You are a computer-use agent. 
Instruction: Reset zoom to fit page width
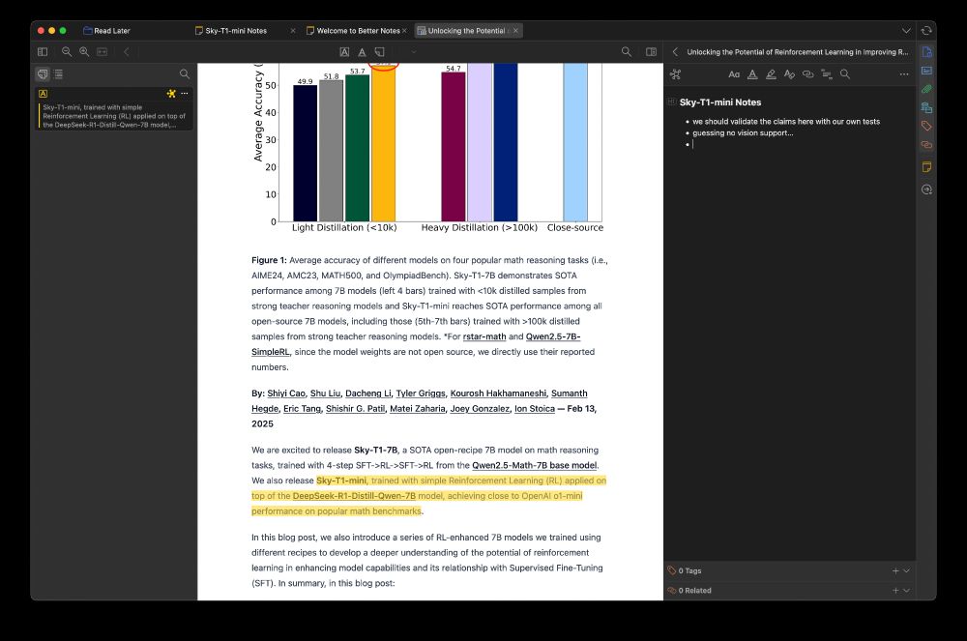coord(103,52)
